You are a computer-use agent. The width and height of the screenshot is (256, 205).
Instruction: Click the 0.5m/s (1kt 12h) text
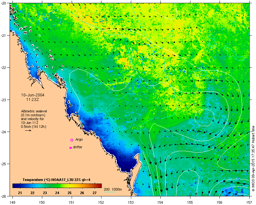34,127
